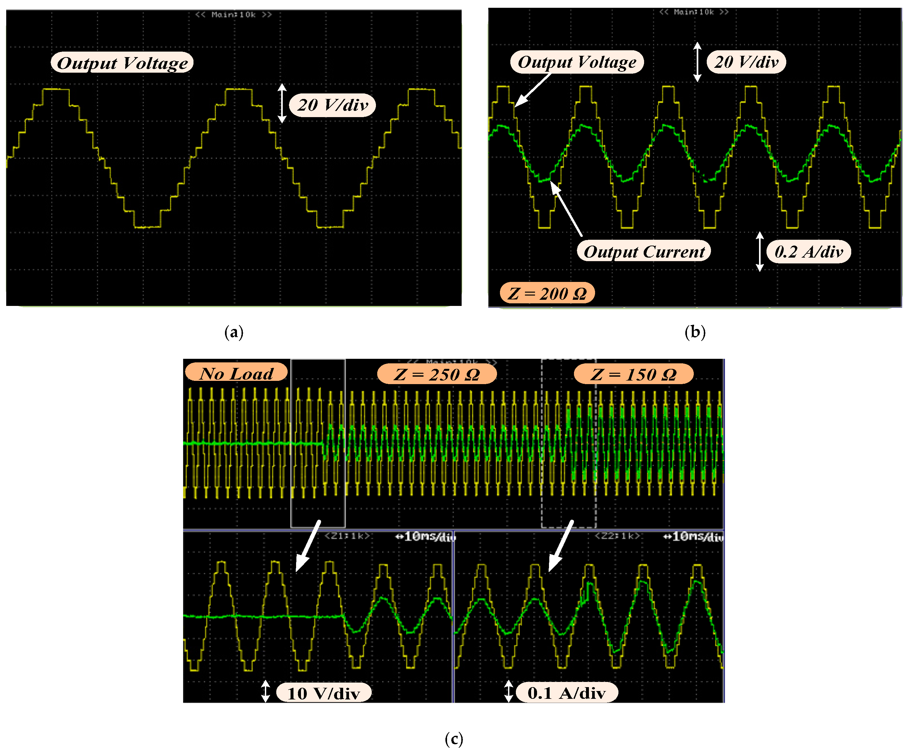Click the 0.1 A/div scale label
Viewport: 909px width, 752px height.
566,693
